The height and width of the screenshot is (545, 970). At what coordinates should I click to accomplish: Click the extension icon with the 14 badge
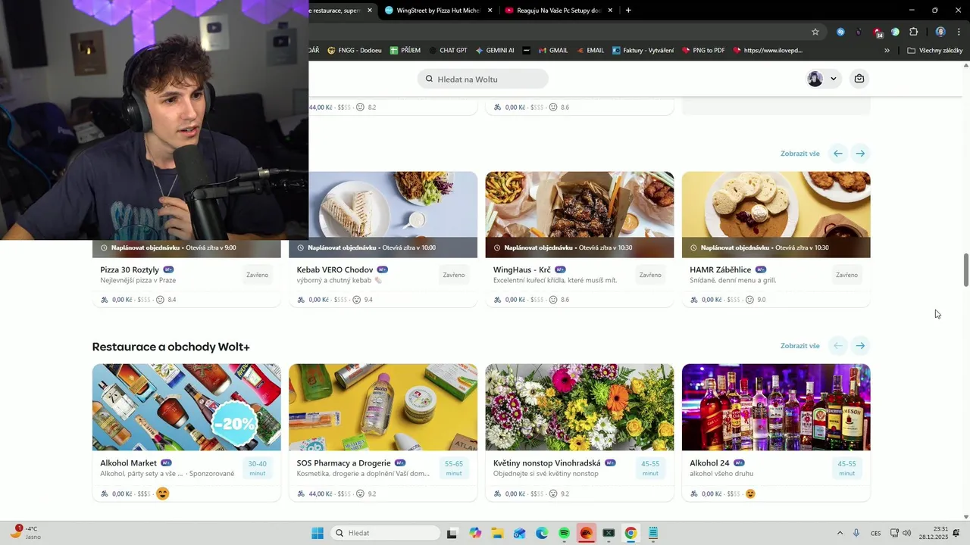[x=877, y=32]
